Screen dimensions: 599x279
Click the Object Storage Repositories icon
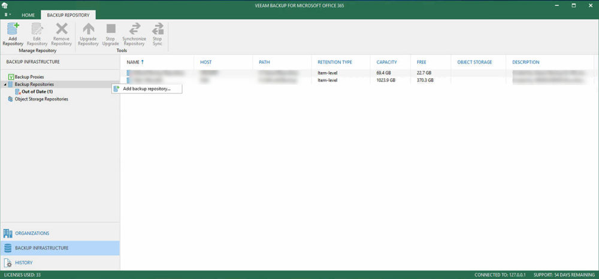tap(11, 99)
